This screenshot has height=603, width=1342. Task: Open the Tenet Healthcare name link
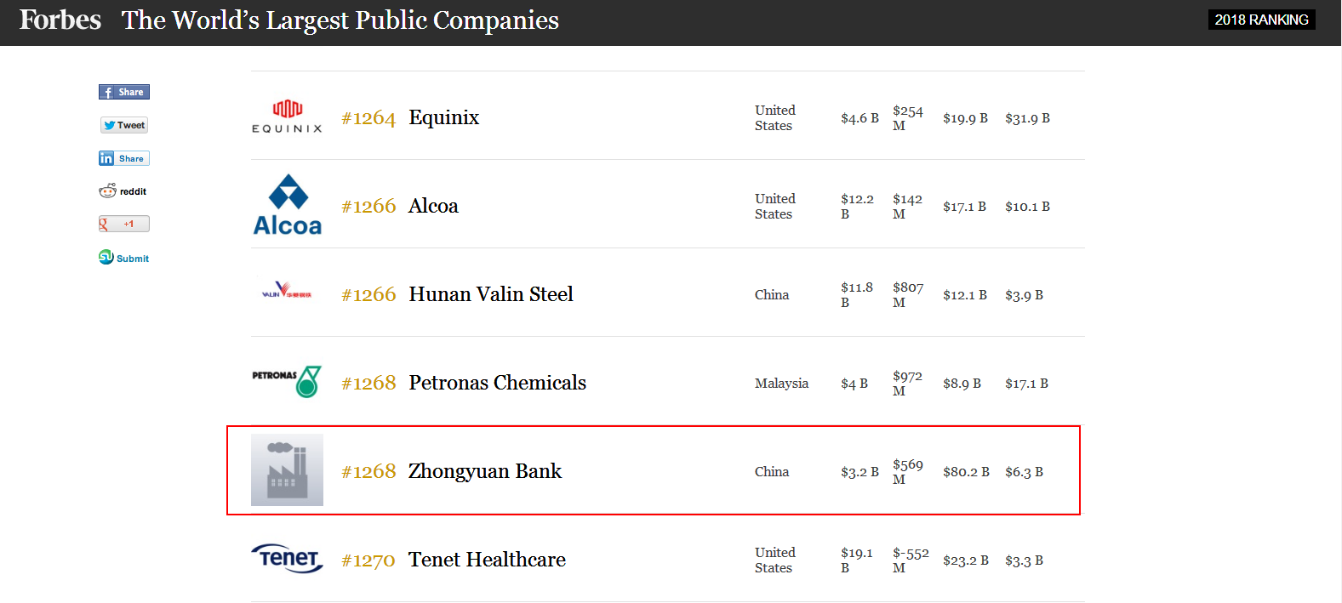point(487,560)
